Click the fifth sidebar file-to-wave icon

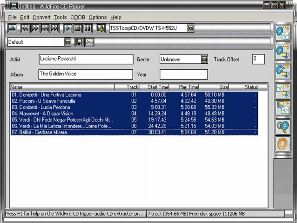pos(283,108)
